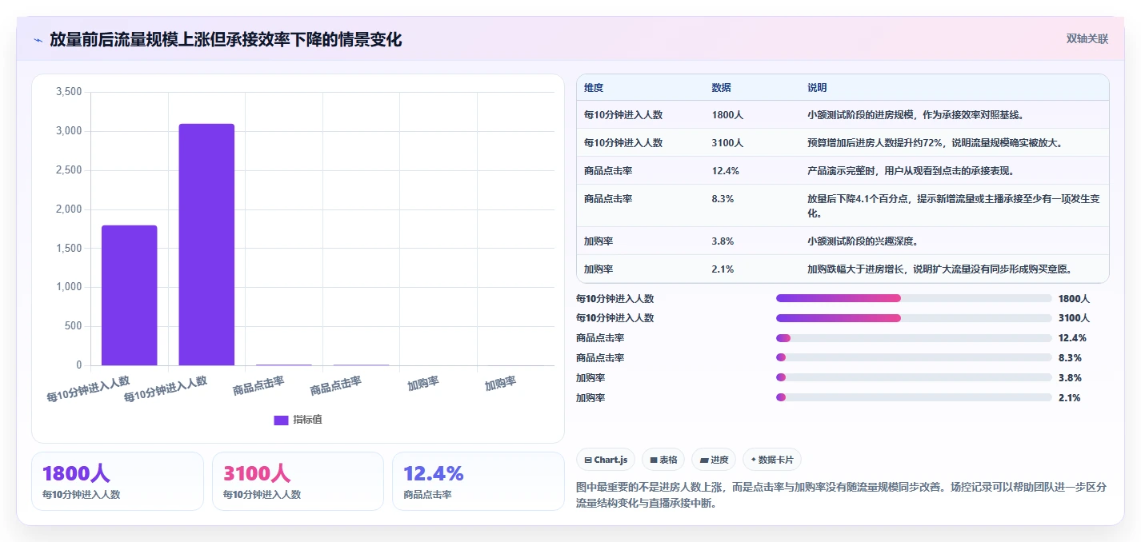This screenshot has height=542, width=1141.
Task: Click the 进度 tag
Action: pyautogui.click(x=714, y=460)
